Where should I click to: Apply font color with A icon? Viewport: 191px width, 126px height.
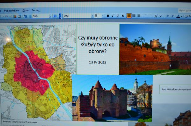point(178,17)
